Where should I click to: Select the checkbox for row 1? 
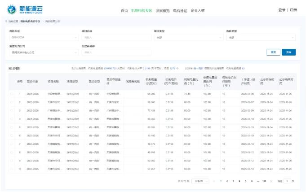pos(12,94)
